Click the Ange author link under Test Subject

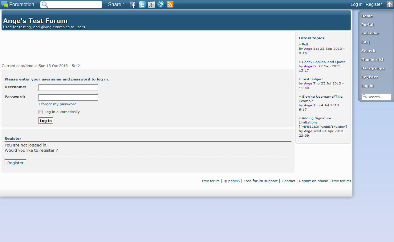pos(308,83)
